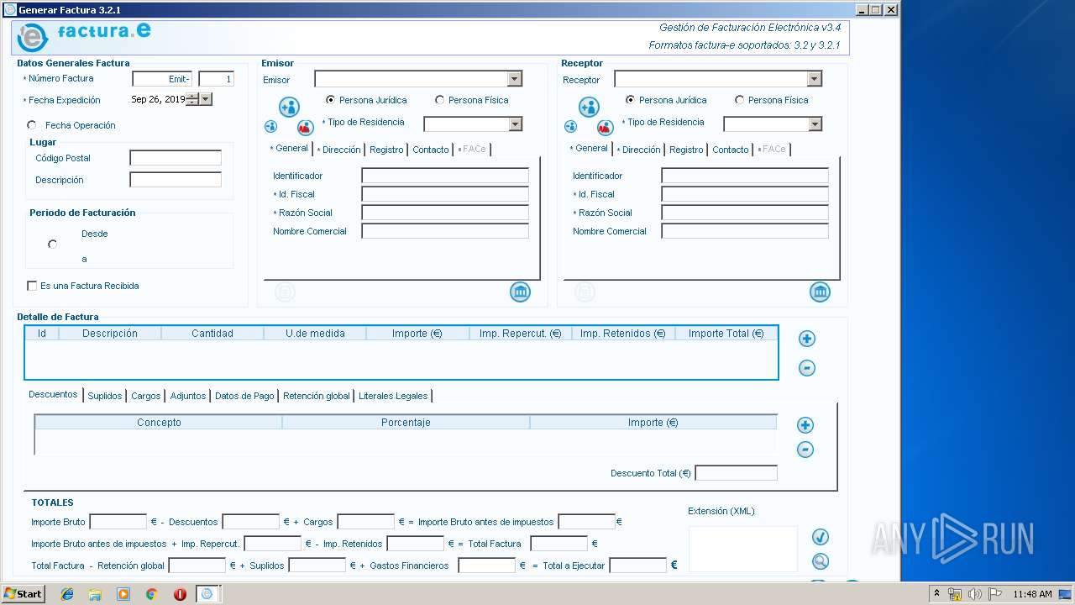
Task: Expand Emisor Tipo de Residencia dropdown
Action: click(515, 124)
